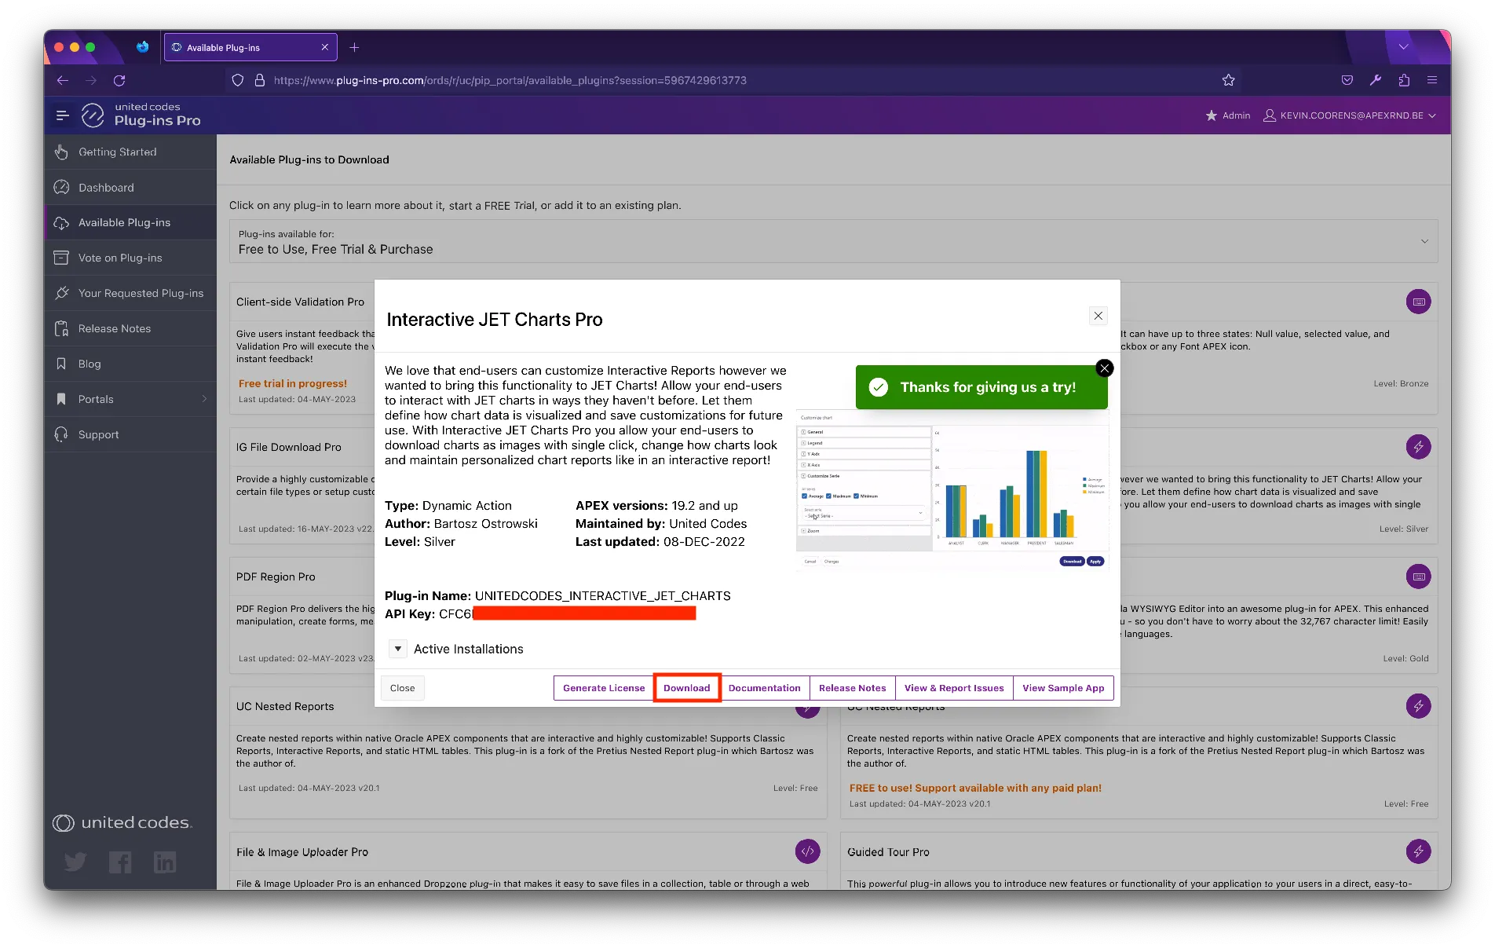Expand the Active Installations section
1495x948 pixels.
[398, 649]
